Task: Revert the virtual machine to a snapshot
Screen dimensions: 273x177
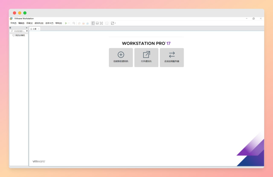Action: pos(84,23)
